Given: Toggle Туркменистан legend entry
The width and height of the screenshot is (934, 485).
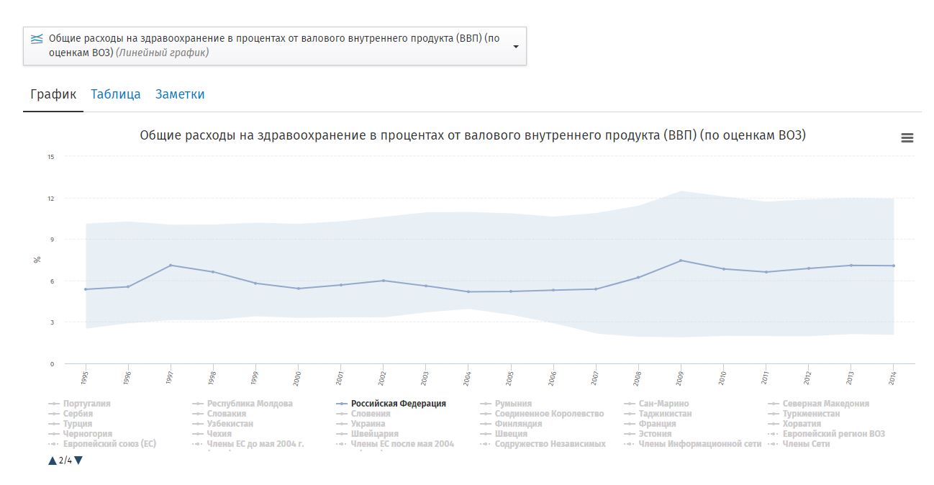Looking at the screenshot, I should 811,414.
